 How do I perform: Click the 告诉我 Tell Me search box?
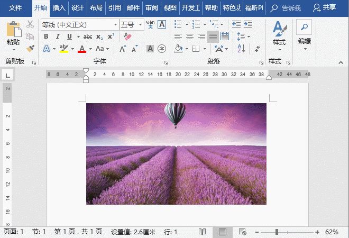(286, 8)
